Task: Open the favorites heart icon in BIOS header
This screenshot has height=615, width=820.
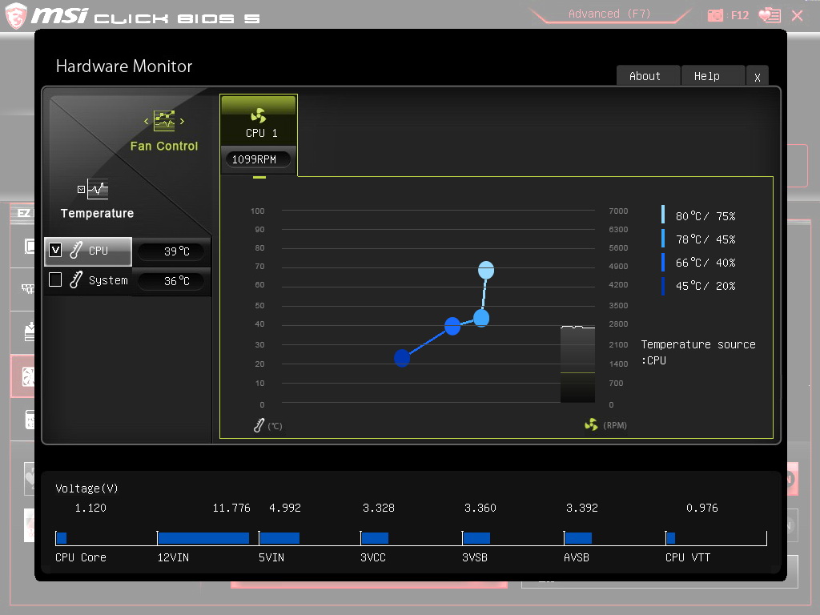Action: click(770, 15)
